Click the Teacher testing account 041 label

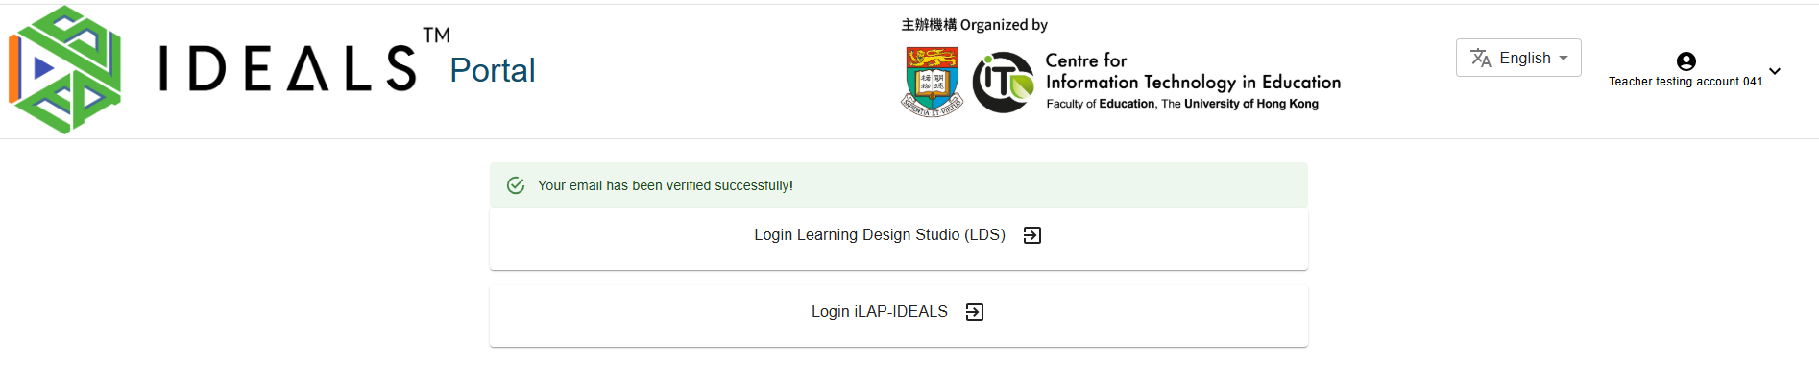tap(1686, 82)
